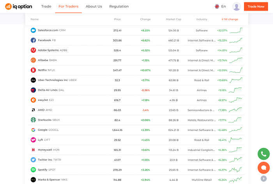Open Honeywell HON stock name
Viewport: 273px width, 184px height.
[x=49, y=150]
